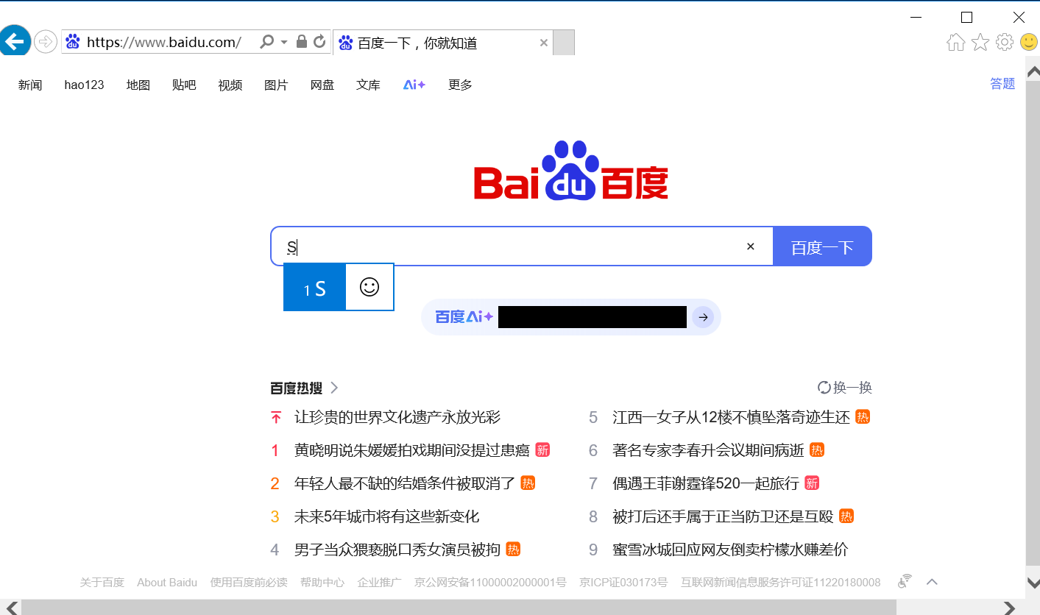Expand the 更多 menu
1040x615 pixels.
pyautogui.click(x=460, y=85)
